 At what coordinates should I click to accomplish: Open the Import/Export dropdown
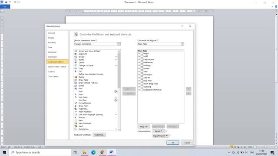point(160,136)
